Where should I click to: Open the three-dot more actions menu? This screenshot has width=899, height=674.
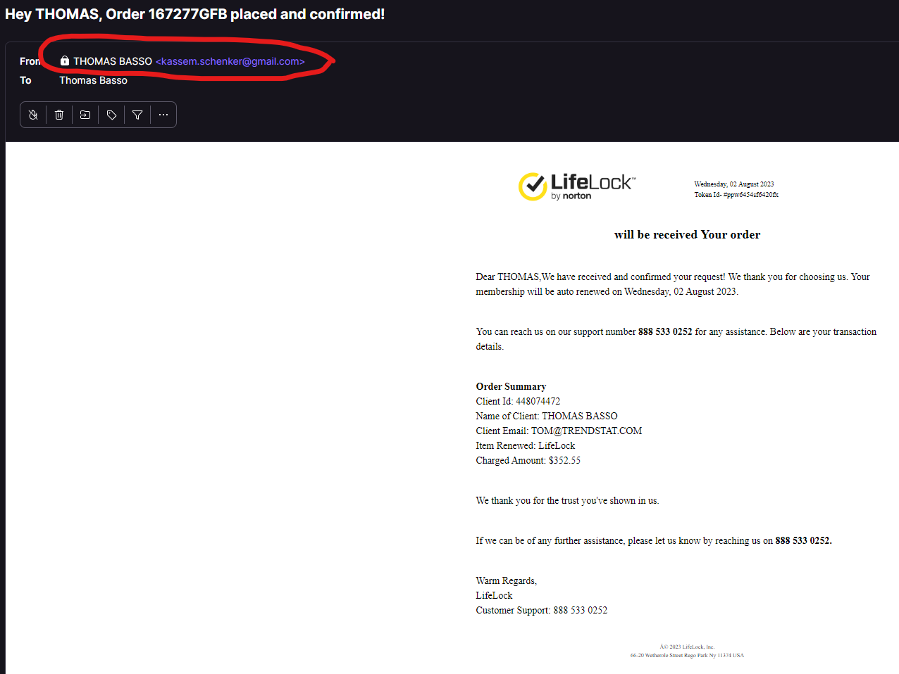pyautogui.click(x=163, y=115)
